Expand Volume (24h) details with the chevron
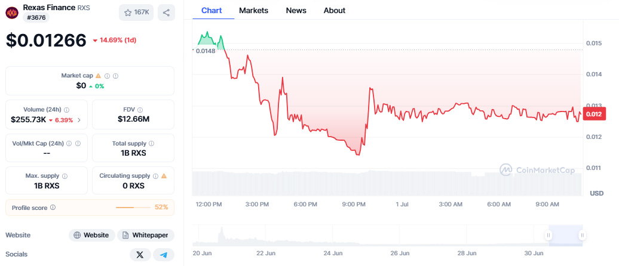619x266 pixels. click(x=79, y=120)
